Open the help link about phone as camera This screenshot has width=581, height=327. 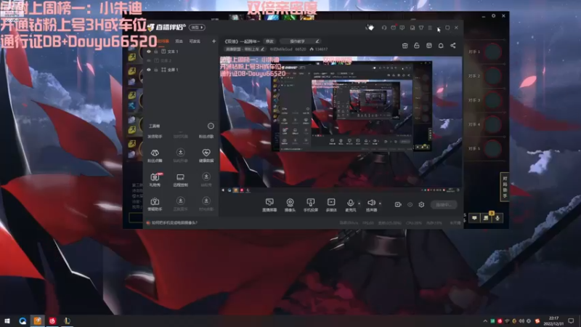pyautogui.click(x=174, y=223)
